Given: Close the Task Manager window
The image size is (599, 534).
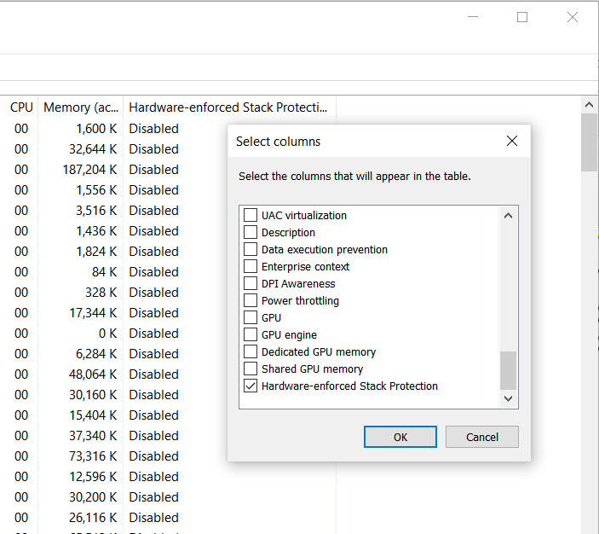Looking at the screenshot, I should click(x=573, y=17).
